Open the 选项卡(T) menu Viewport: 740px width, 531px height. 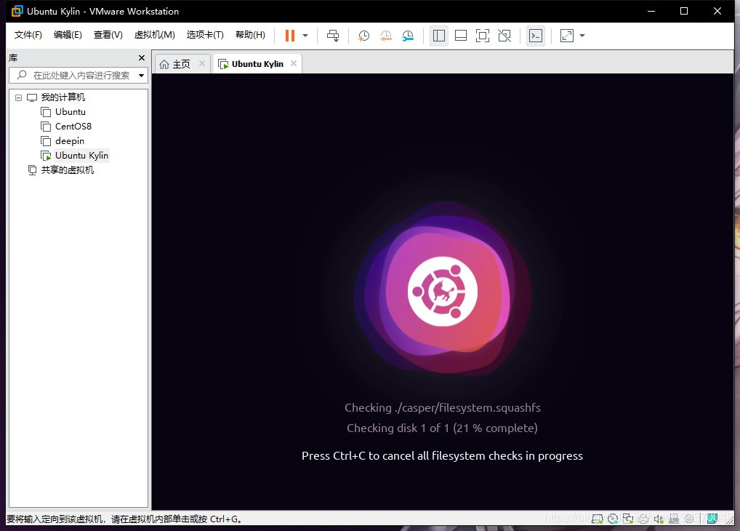205,35
